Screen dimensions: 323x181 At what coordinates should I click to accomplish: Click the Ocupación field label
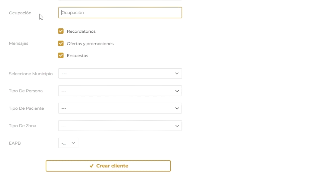(x=20, y=13)
